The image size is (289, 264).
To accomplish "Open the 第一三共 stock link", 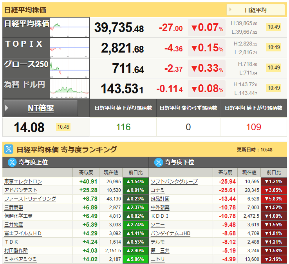I will [x=160, y=251].
